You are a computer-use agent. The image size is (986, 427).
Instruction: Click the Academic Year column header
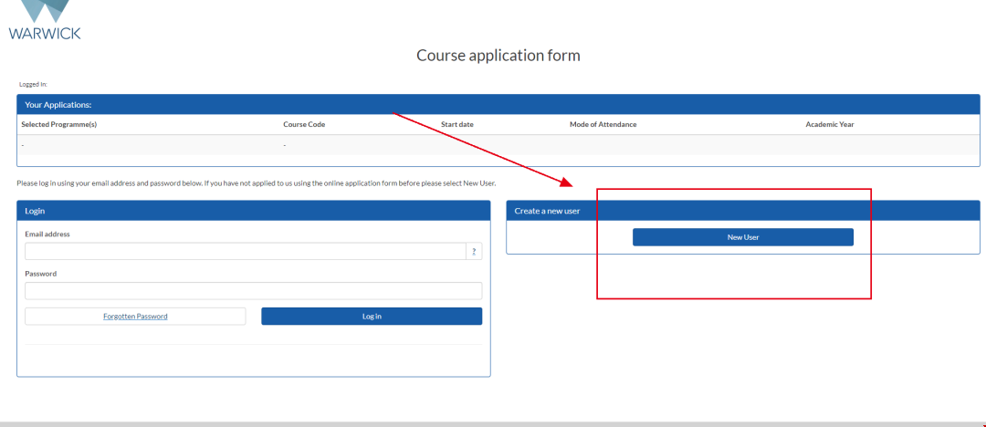pyautogui.click(x=829, y=124)
